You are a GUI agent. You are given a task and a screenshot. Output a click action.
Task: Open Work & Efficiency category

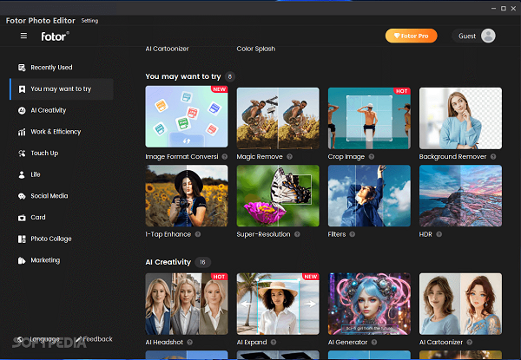pos(62,132)
